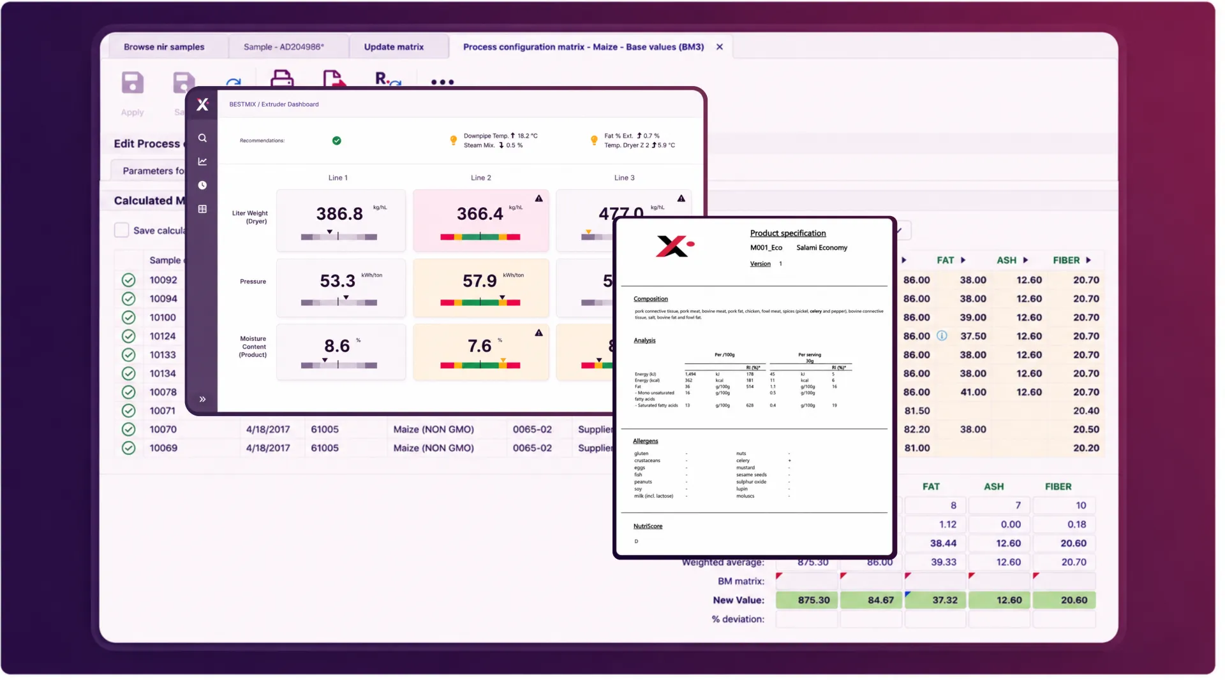
Task: Click the Line 1 Liter Weight gauge bar
Action: 339,236
